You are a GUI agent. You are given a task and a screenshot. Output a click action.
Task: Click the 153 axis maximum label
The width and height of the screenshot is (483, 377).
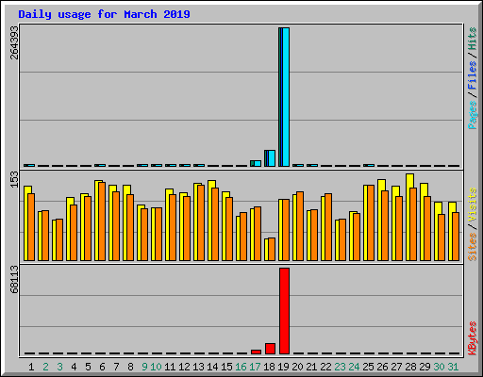click(x=14, y=179)
